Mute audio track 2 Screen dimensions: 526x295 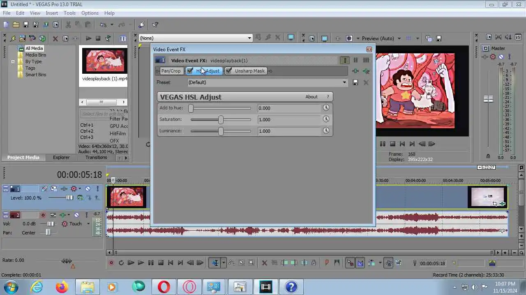(76, 215)
